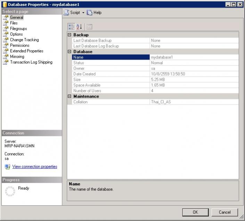The width and height of the screenshot is (245, 221).
Task: Click the Change Tracking page icon
Action: point(6,40)
